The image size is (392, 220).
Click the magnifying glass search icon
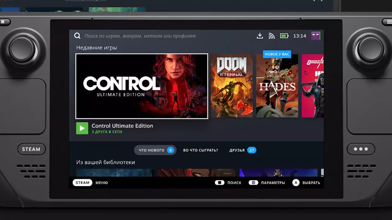click(77, 36)
